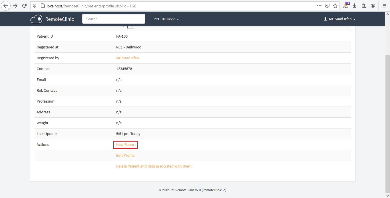This screenshot has height=198, width=390.
Task: Click the browser address bar URL
Action: pos(91,6)
